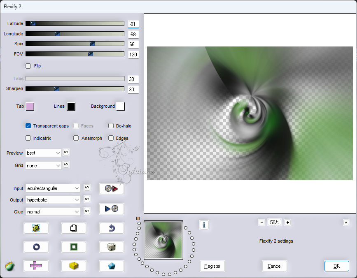Click the large swirl preview image
The image size is (357, 278).
pyautogui.click(x=250, y=113)
